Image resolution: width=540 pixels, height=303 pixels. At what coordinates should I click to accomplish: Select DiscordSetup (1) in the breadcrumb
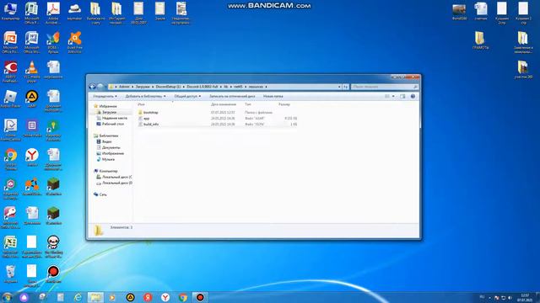pyautogui.click(x=168, y=87)
